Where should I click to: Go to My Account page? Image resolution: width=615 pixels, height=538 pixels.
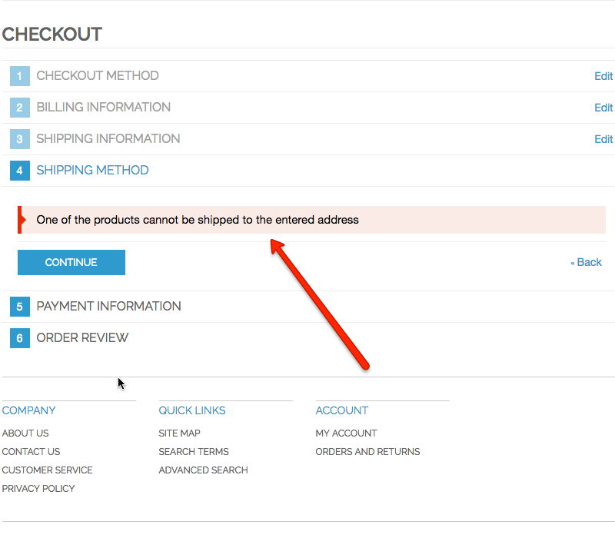coord(346,433)
